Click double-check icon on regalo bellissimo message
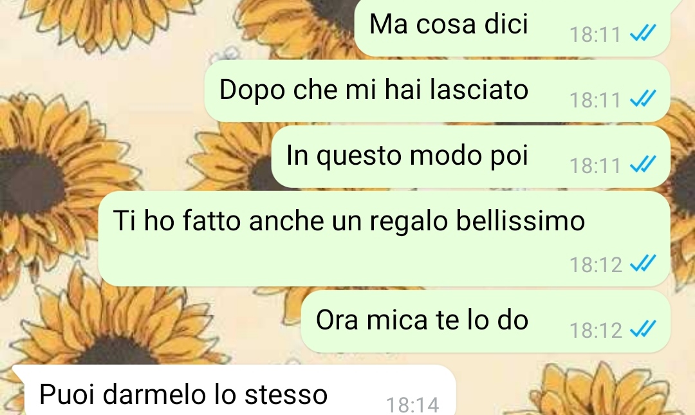695x415 pixels. [643, 264]
